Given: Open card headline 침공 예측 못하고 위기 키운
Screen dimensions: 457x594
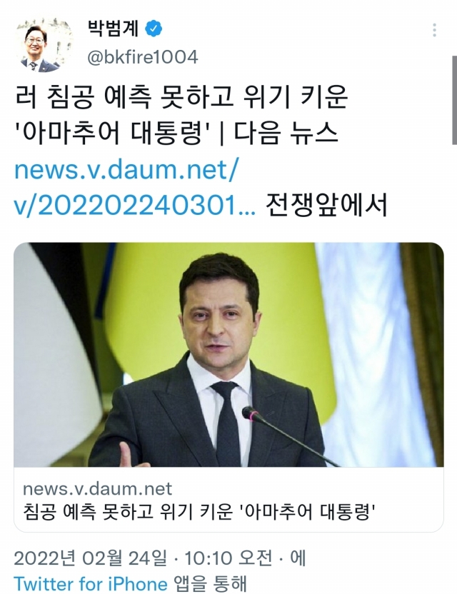Looking at the screenshot, I should (128, 511).
